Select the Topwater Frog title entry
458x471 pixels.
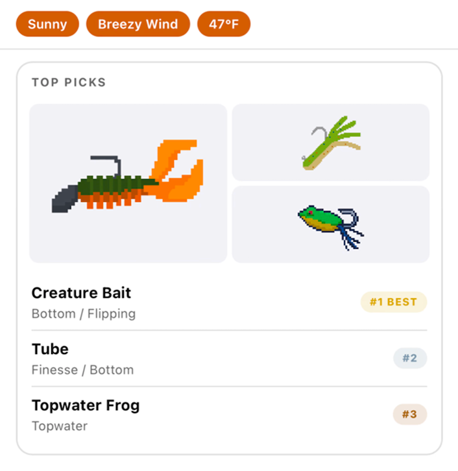click(86, 405)
